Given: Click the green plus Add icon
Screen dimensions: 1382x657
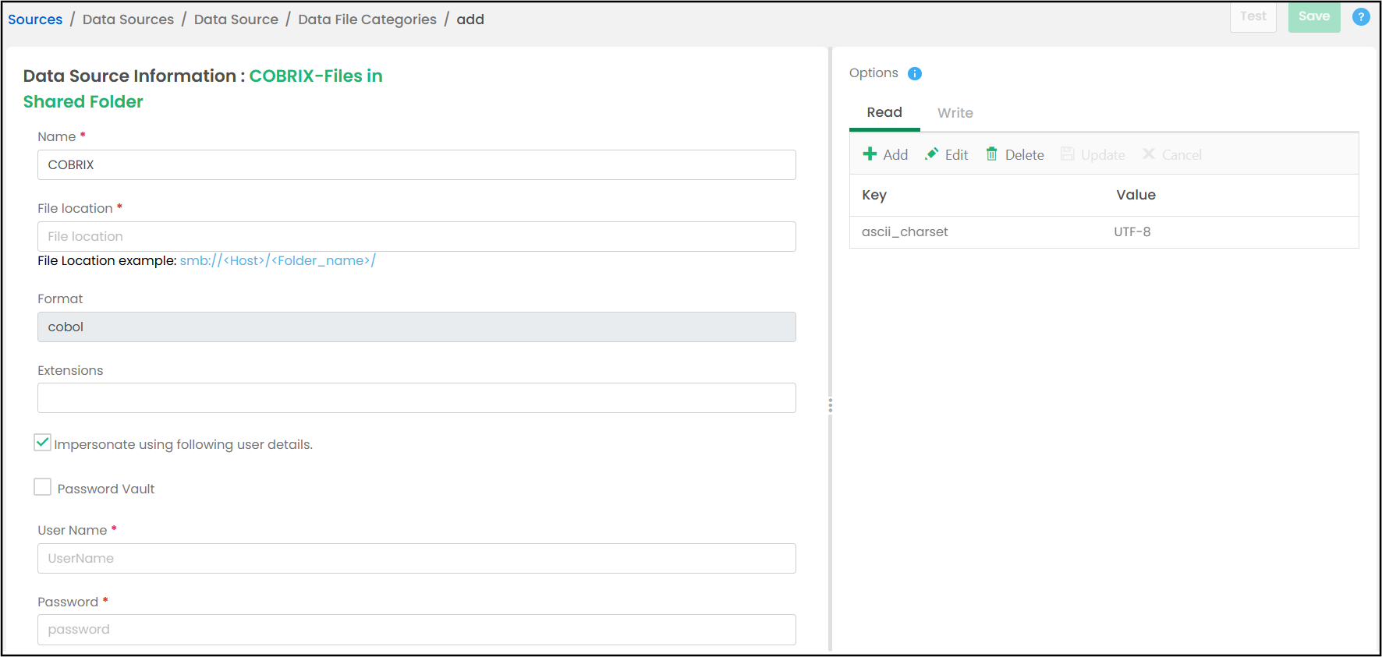Looking at the screenshot, I should point(870,154).
